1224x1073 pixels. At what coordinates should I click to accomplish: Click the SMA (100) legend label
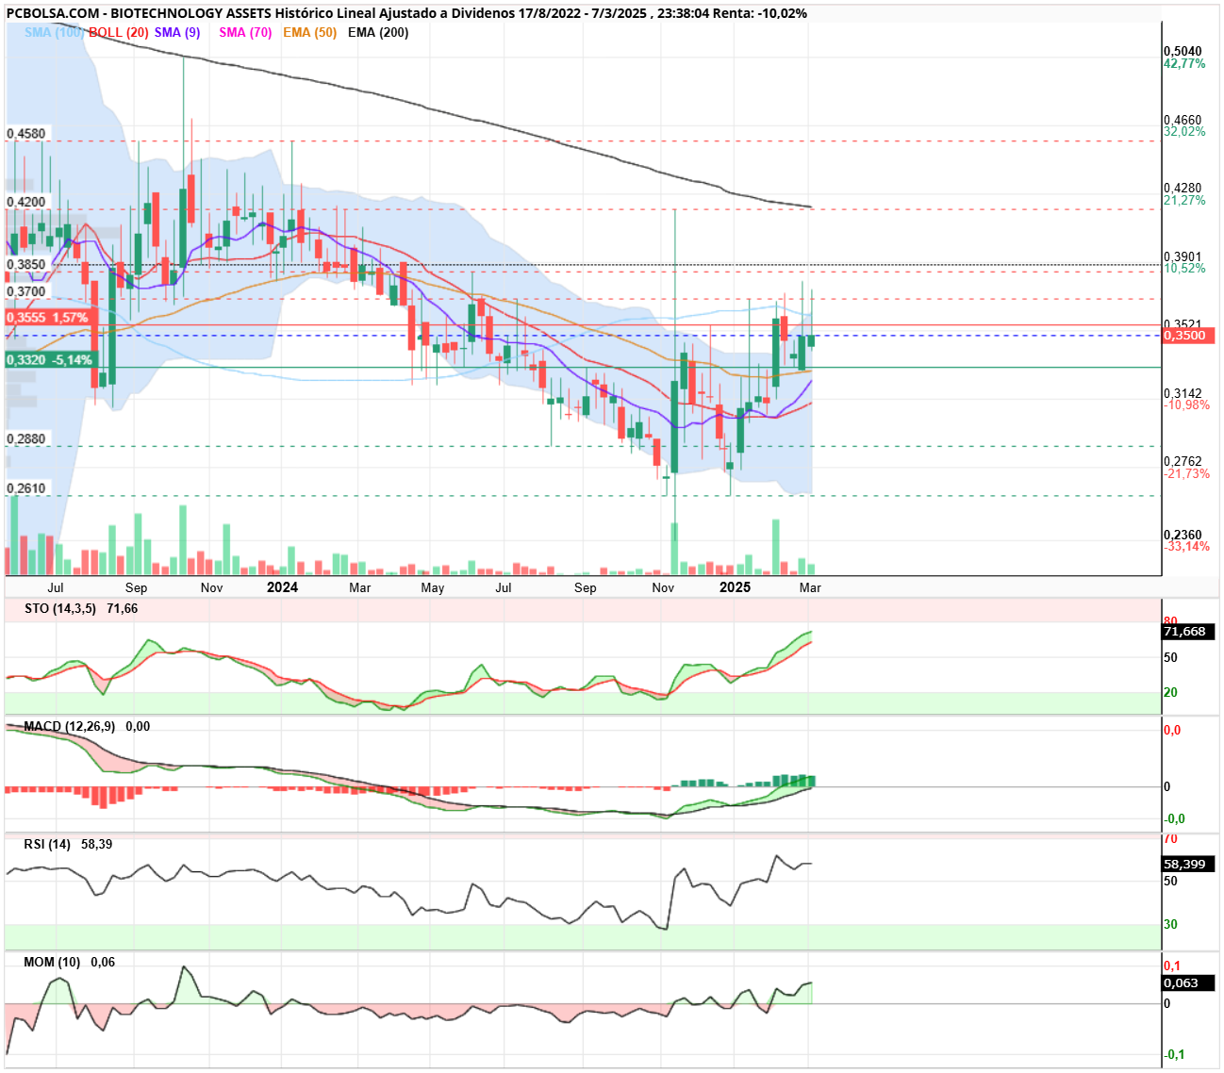click(x=55, y=32)
